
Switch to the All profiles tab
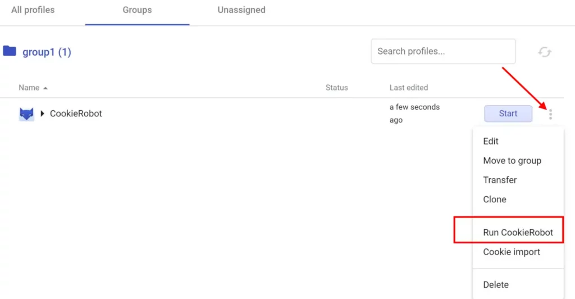tap(33, 10)
